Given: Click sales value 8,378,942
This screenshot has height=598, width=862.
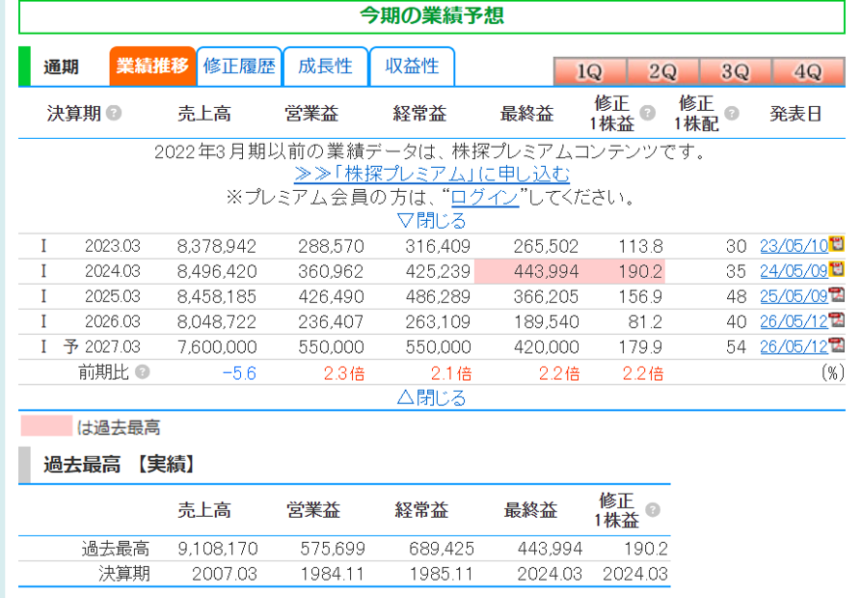Looking at the screenshot, I should (x=217, y=247).
